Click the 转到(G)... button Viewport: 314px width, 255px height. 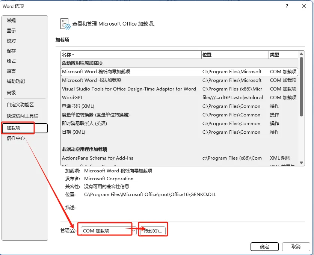coord(153,231)
